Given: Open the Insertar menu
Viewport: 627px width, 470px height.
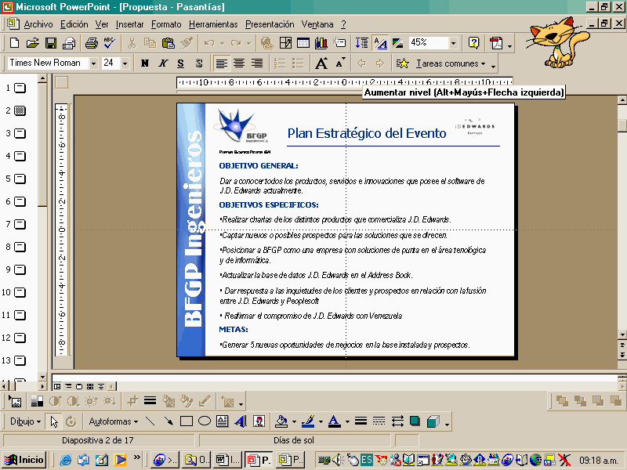Looking at the screenshot, I should point(129,24).
